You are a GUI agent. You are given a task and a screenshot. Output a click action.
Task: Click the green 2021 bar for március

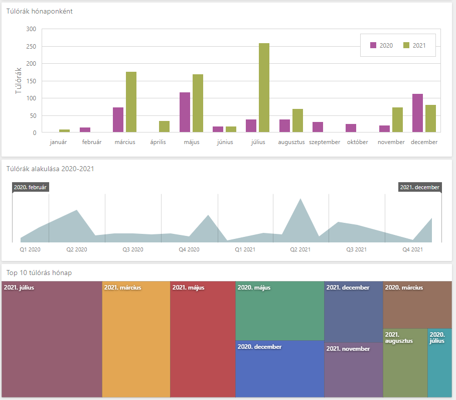tap(131, 102)
